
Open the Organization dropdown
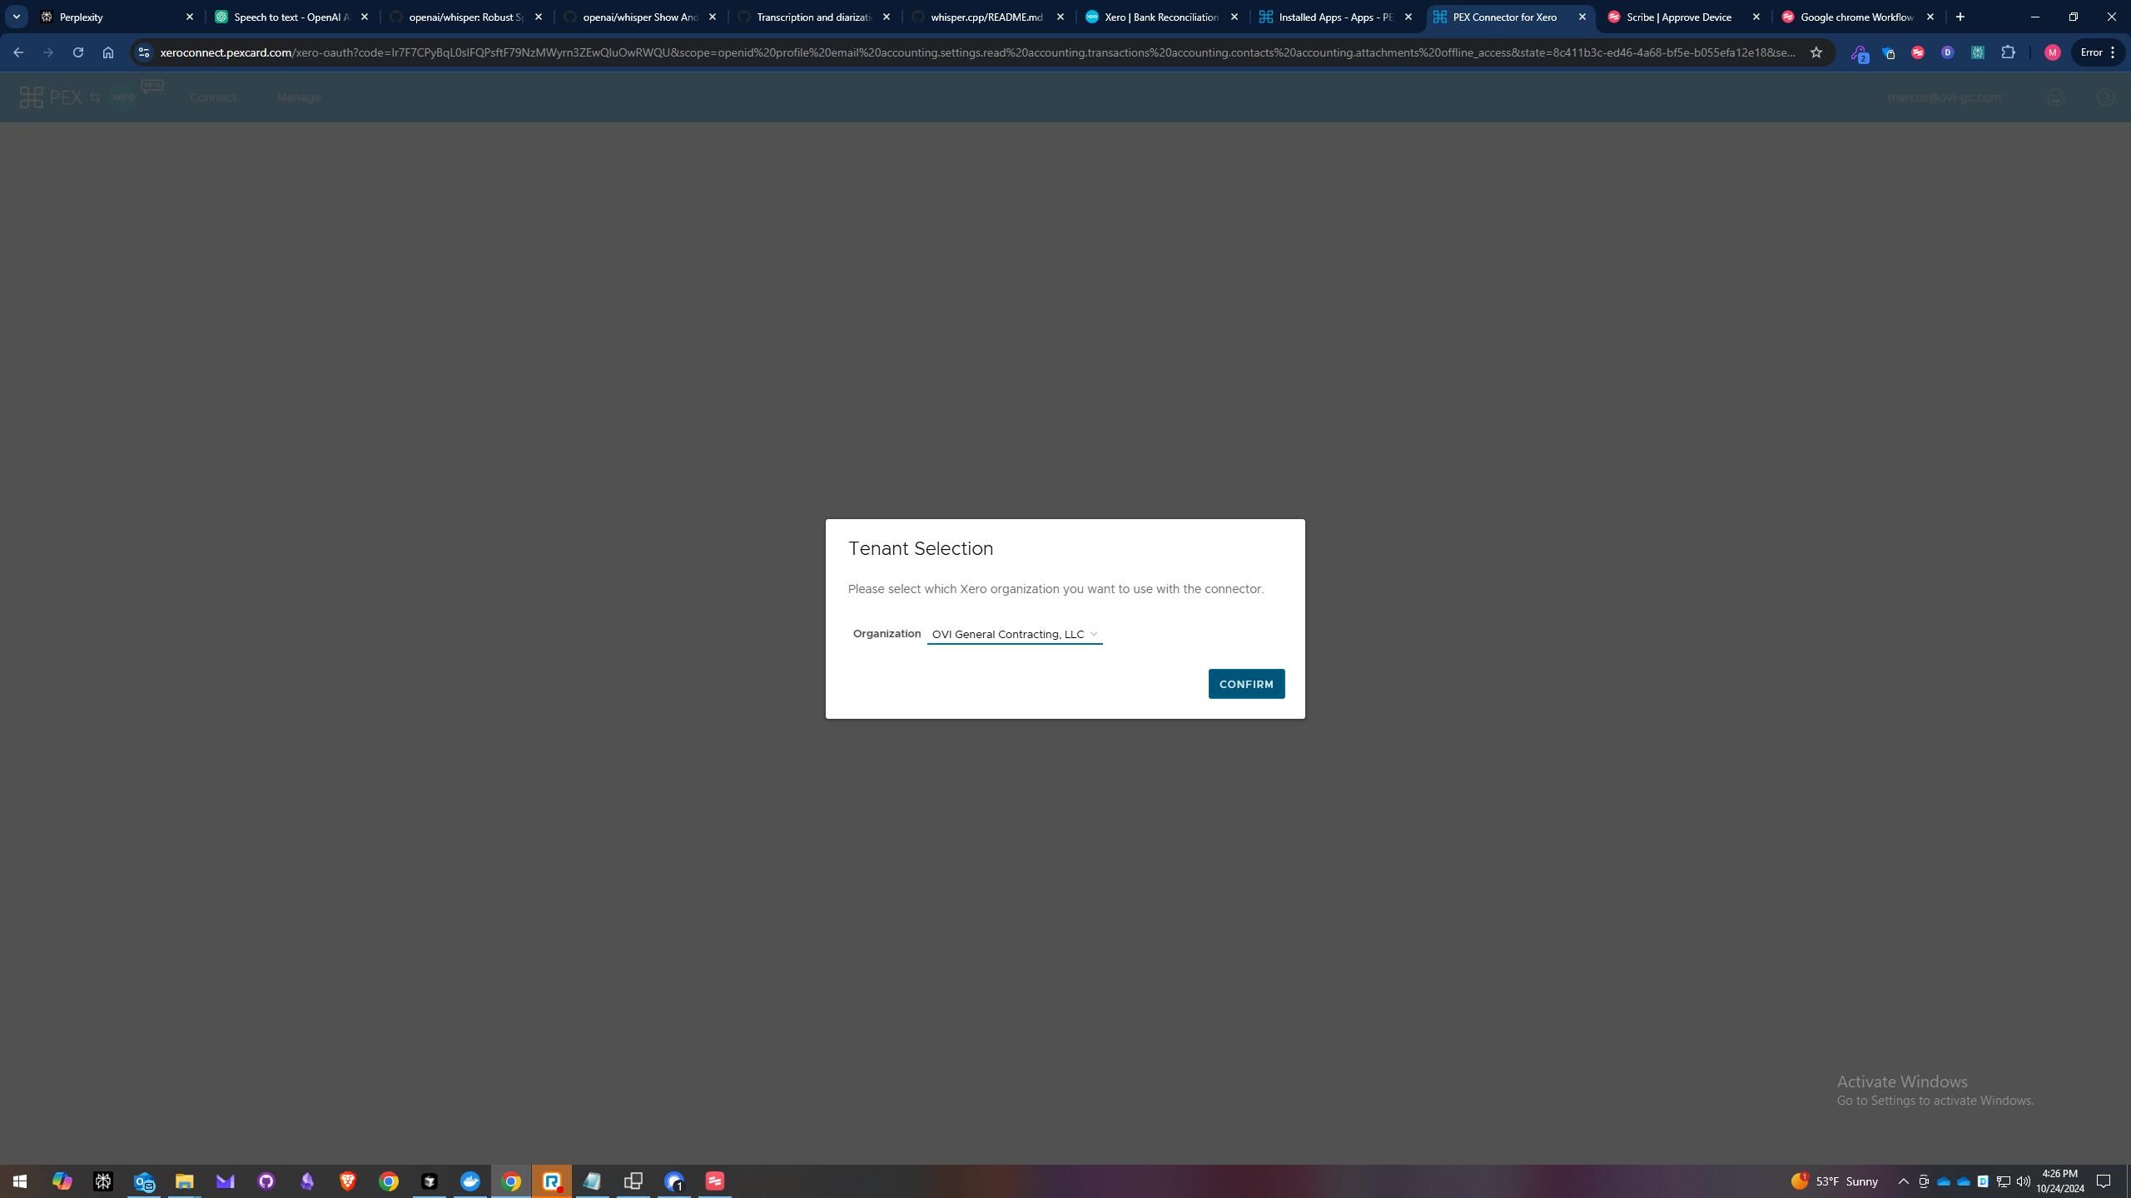pyautogui.click(x=1014, y=634)
